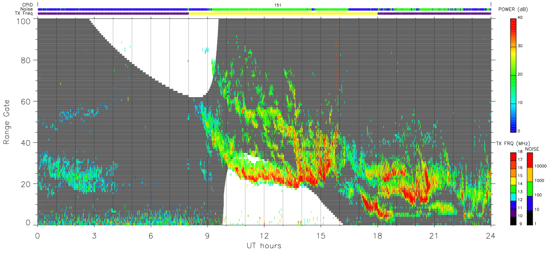Screen dimensions: 552x255
Task: Click the yellow segment of TX Freq bar
Action: click(x=283, y=13)
